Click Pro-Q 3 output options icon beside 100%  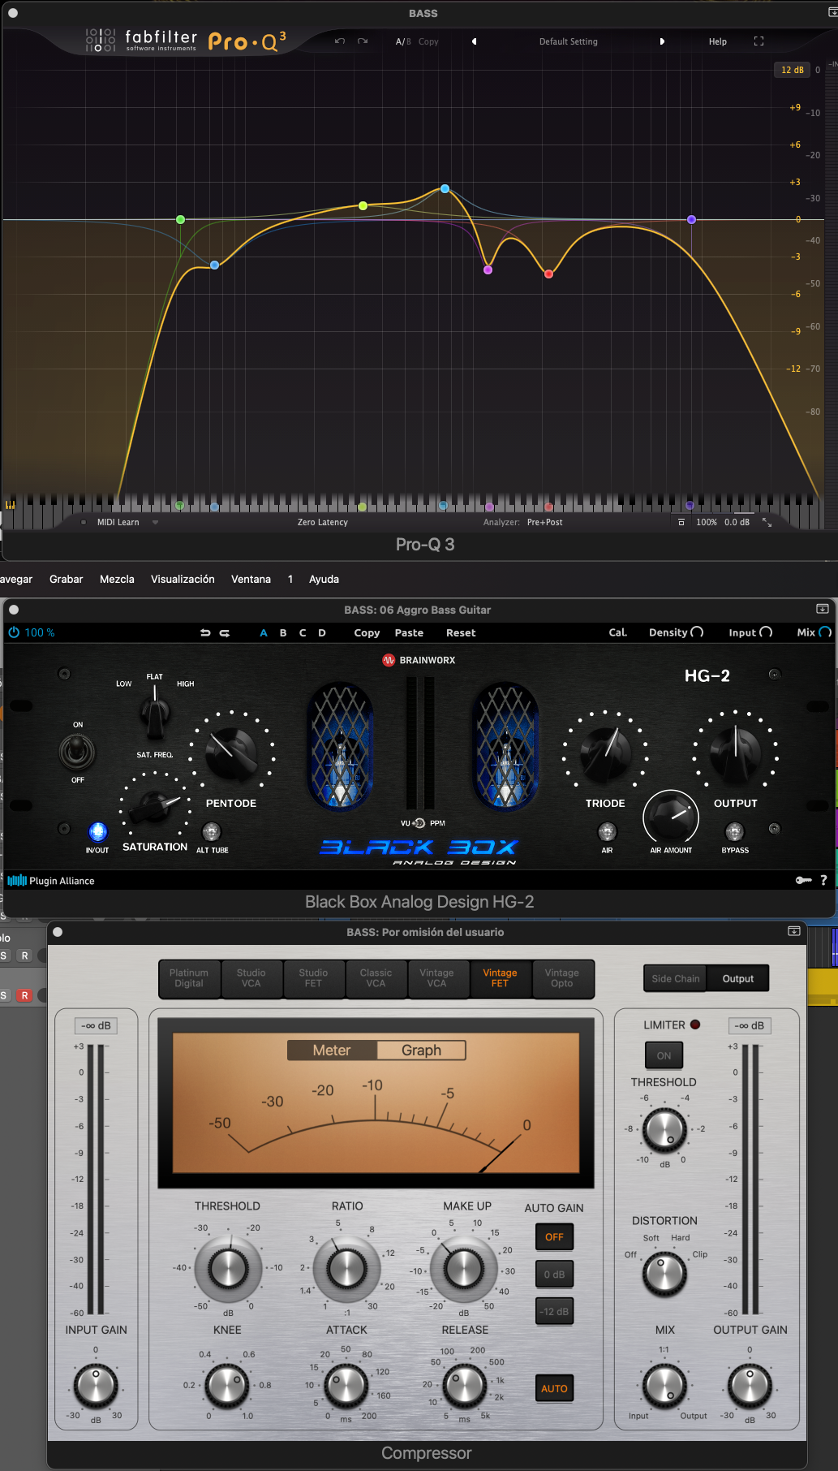pos(681,523)
